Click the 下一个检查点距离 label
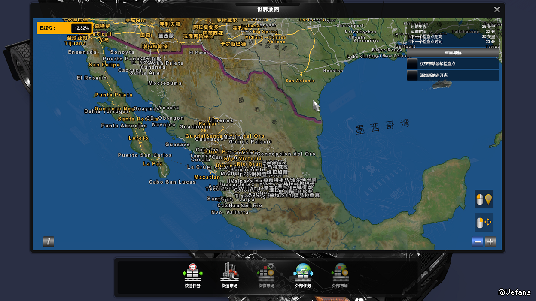 pyautogui.click(x=426, y=37)
